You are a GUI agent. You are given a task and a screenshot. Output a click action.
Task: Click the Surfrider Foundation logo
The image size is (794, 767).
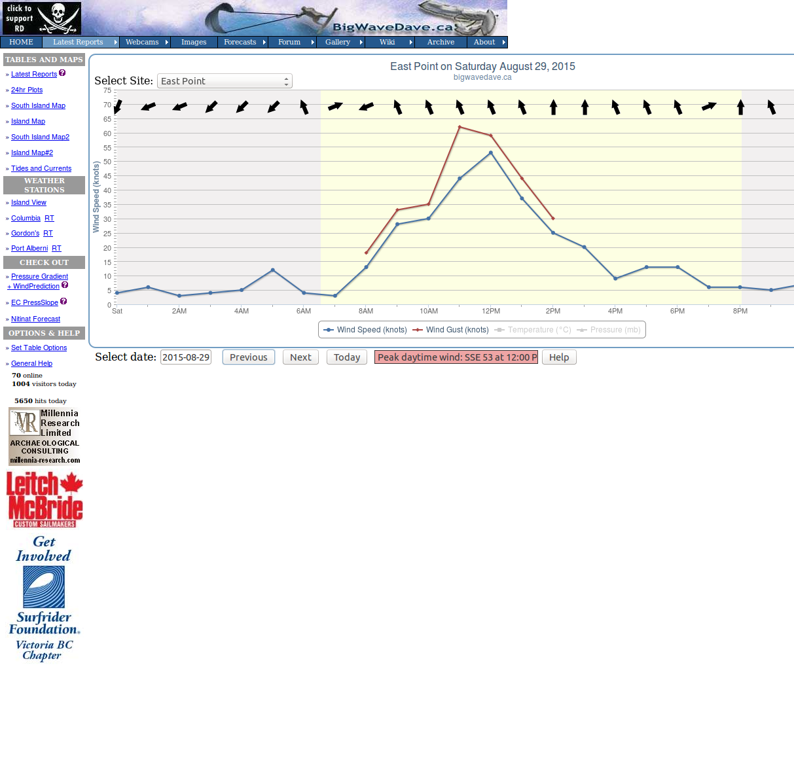[x=44, y=587]
